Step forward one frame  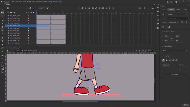113,8
